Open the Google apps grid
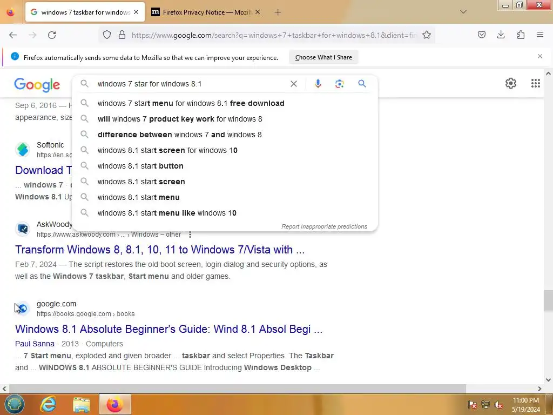Screen dimensions: 553x415 click(535, 83)
